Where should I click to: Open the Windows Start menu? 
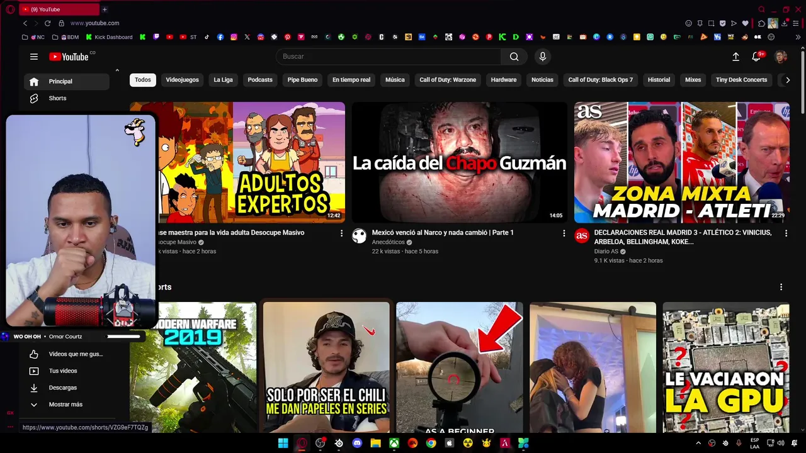(x=283, y=443)
